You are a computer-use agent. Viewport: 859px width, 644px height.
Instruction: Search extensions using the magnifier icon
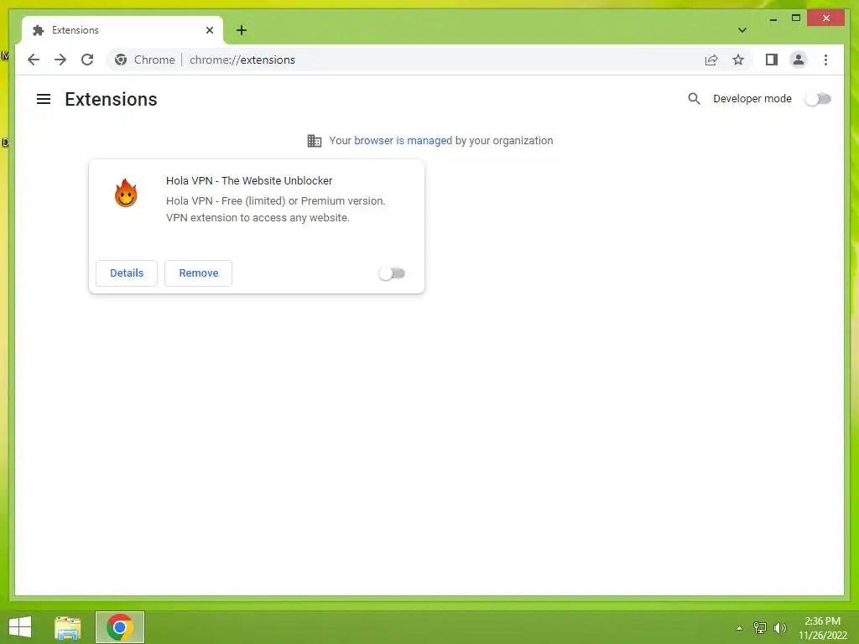pos(694,99)
